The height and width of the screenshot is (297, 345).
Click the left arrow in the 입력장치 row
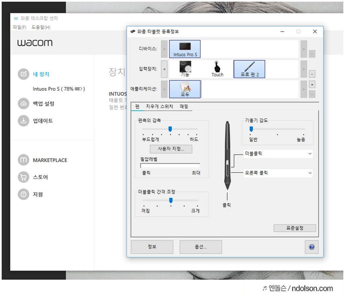(x=164, y=69)
